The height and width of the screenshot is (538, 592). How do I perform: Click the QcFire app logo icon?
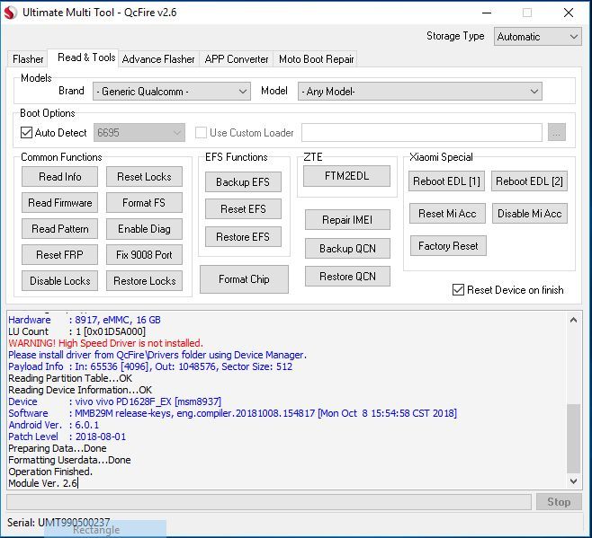coord(10,13)
